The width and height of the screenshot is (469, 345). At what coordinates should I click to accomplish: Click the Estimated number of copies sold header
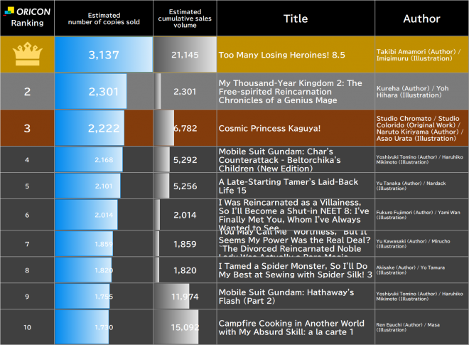point(104,18)
